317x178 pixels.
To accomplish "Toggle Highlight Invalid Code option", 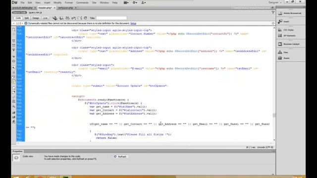I will click(14, 72).
